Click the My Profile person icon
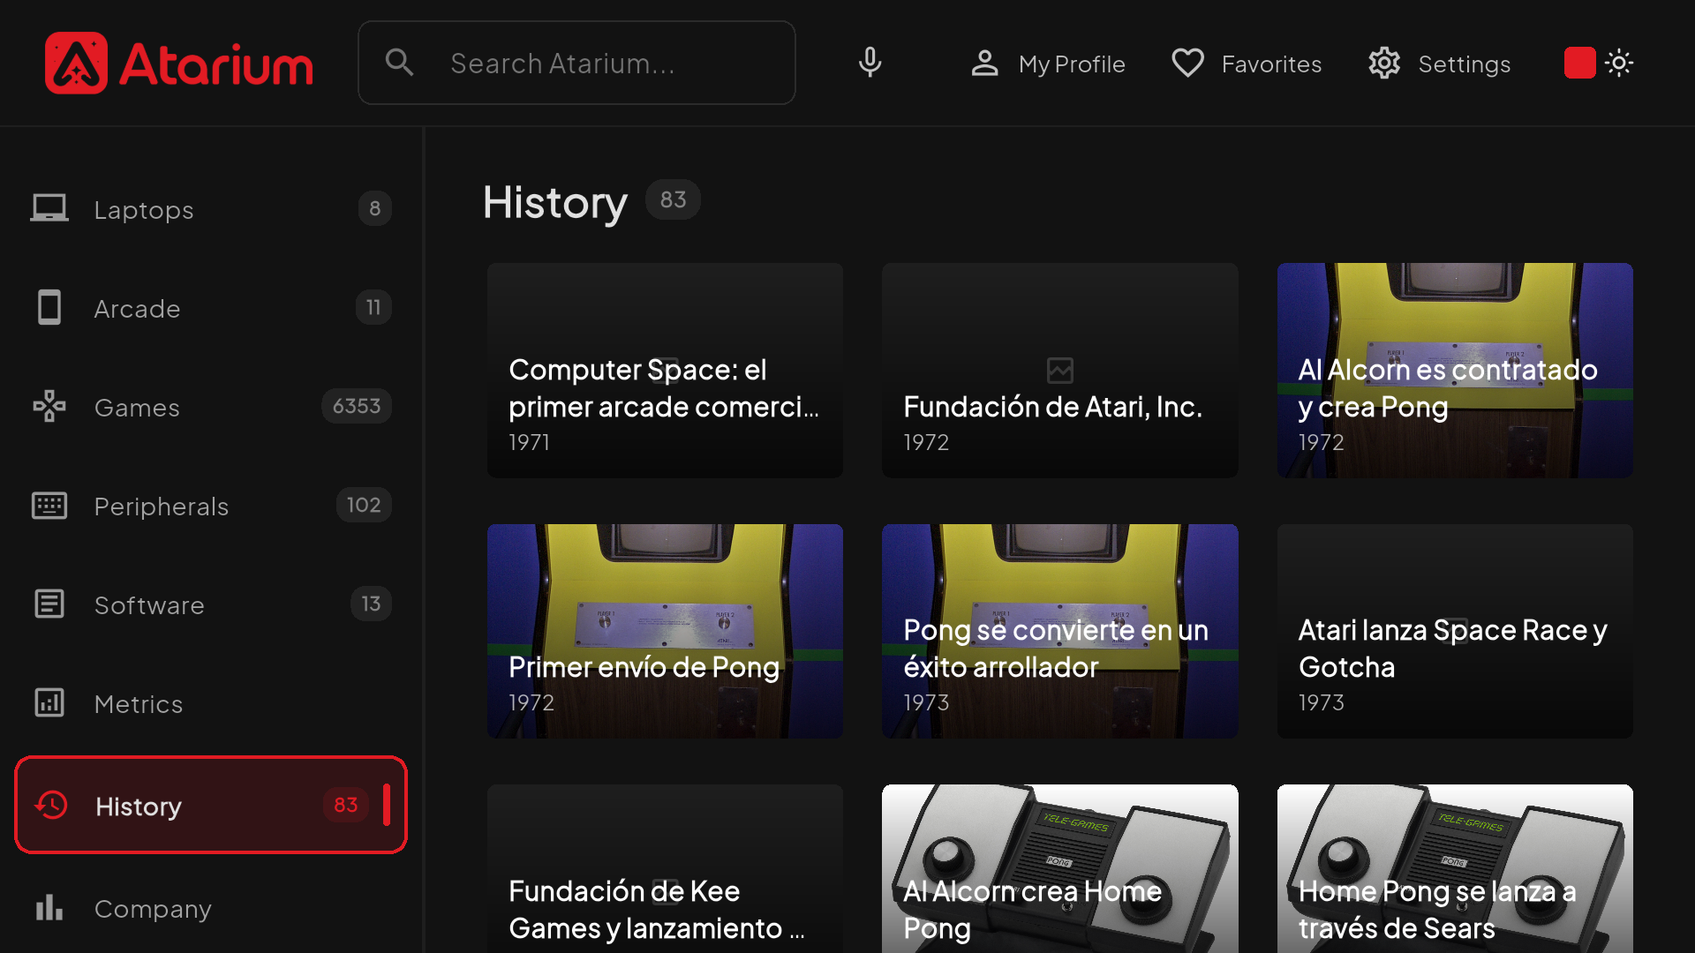Viewport: 1695px width, 953px height. [984, 64]
